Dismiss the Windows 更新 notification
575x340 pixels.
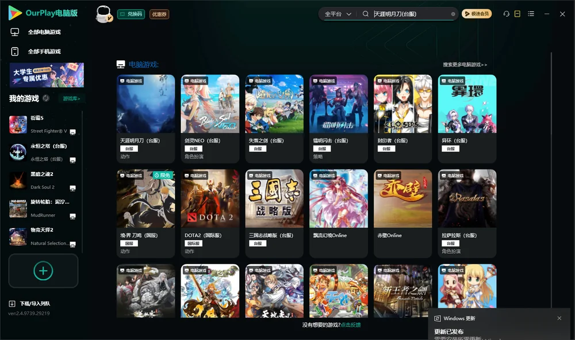[559, 318]
